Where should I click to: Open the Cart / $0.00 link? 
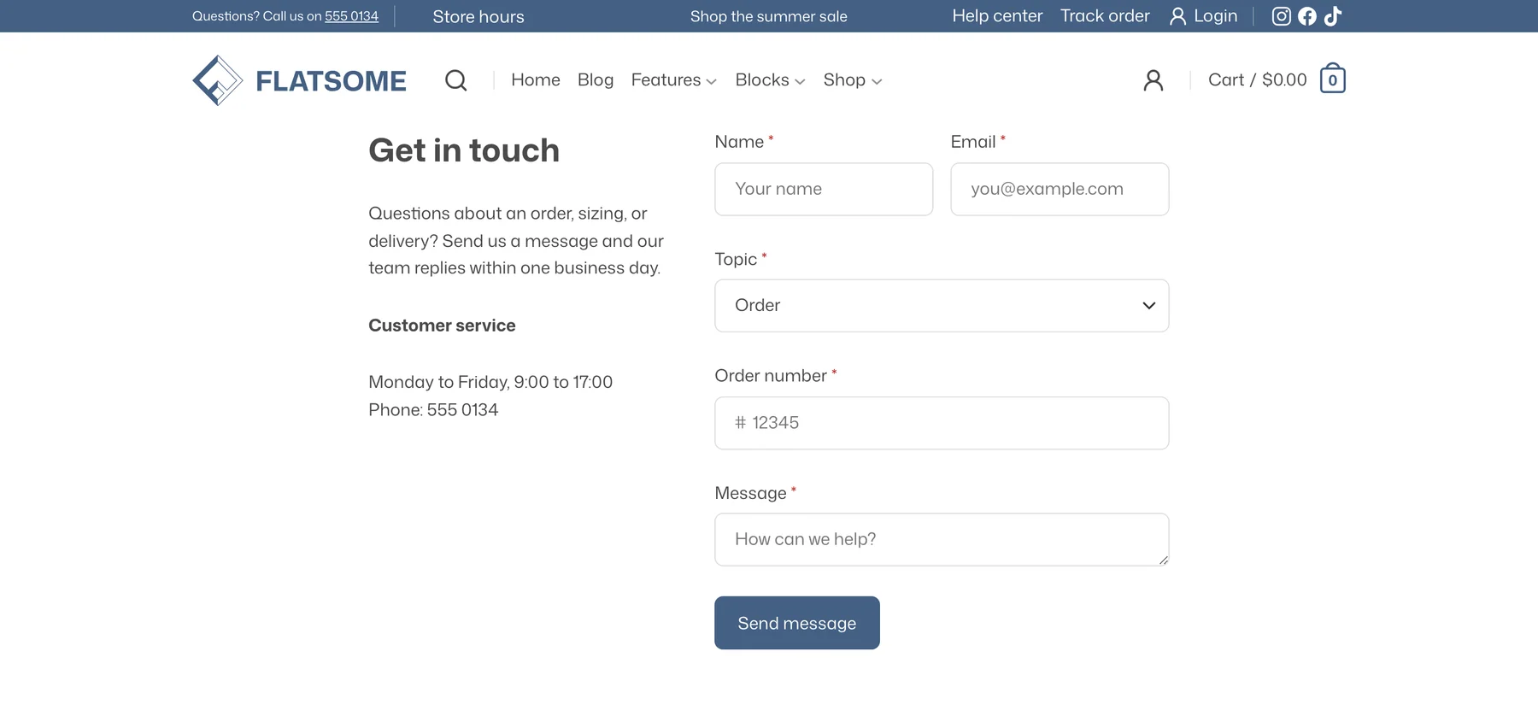pyautogui.click(x=1257, y=80)
